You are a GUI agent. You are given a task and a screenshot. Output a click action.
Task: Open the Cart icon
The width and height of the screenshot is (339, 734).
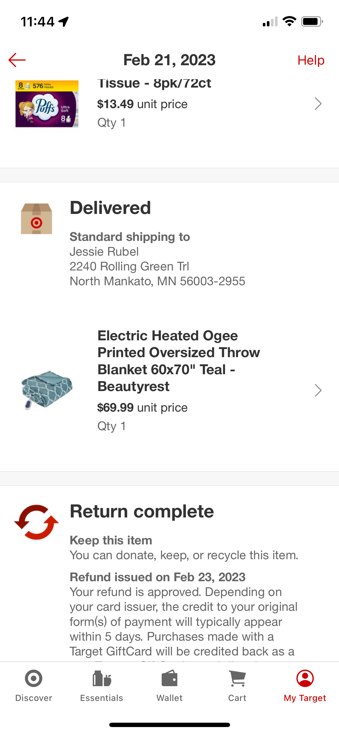pyautogui.click(x=237, y=678)
